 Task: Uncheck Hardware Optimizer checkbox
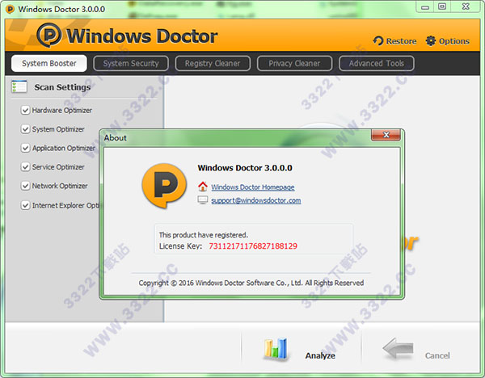[25, 111]
